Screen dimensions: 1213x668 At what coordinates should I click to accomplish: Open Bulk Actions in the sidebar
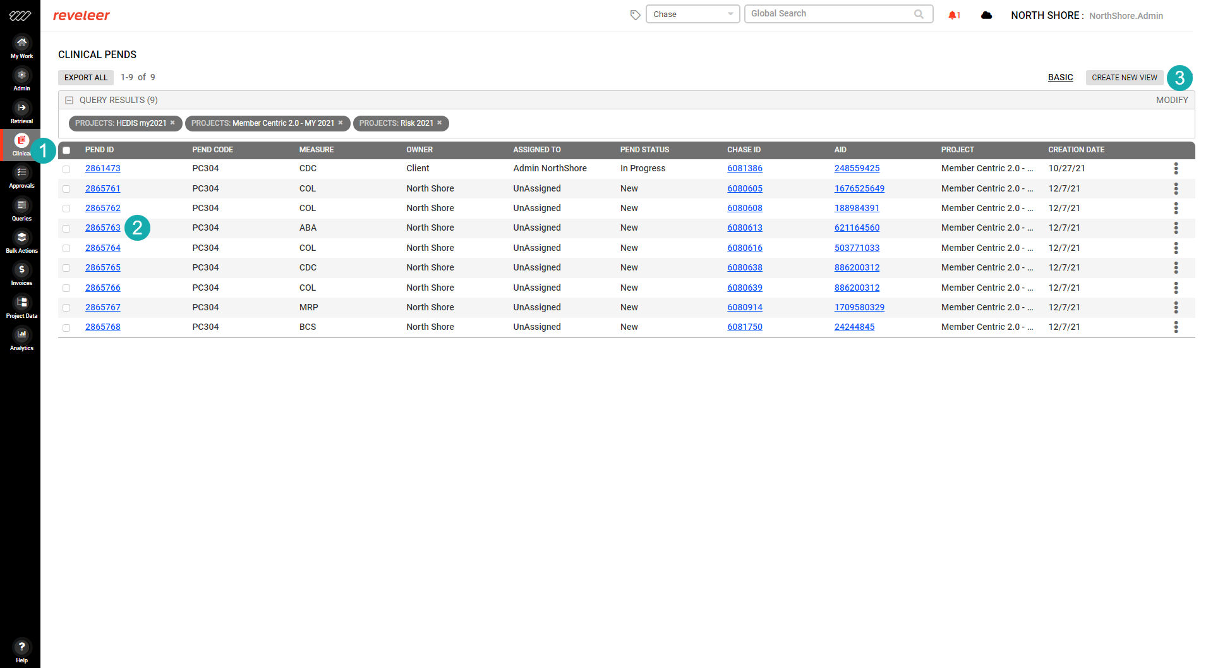21,242
